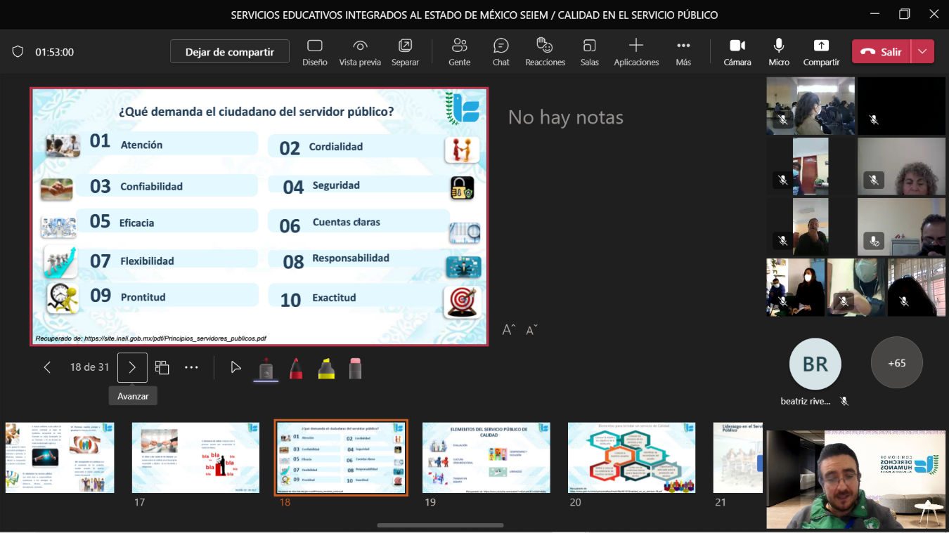949x533 pixels.
Task: Choose the eraser tool
Action: click(355, 368)
